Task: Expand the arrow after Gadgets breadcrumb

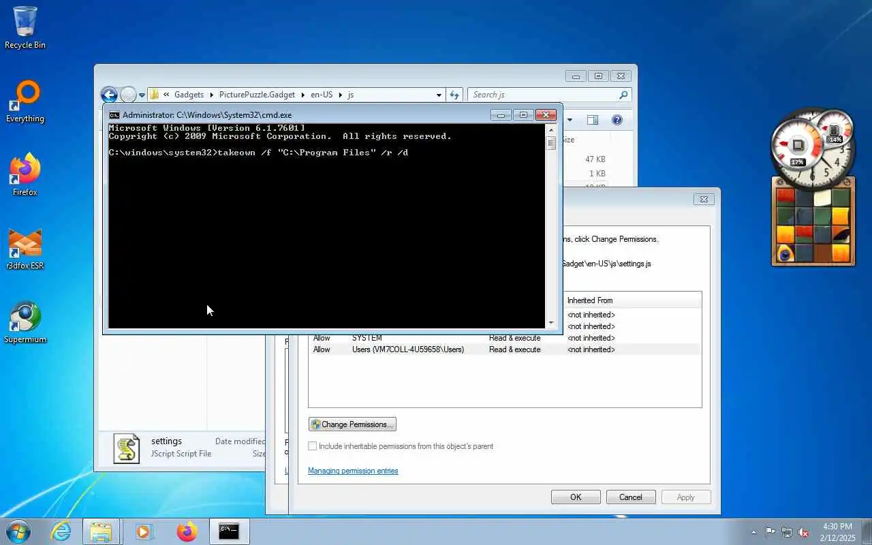Action: click(212, 95)
